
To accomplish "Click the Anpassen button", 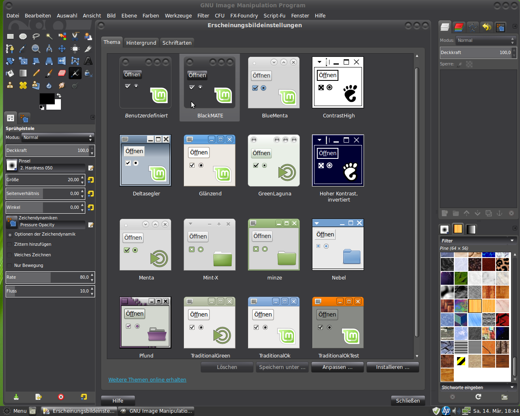I will tap(337, 367).
